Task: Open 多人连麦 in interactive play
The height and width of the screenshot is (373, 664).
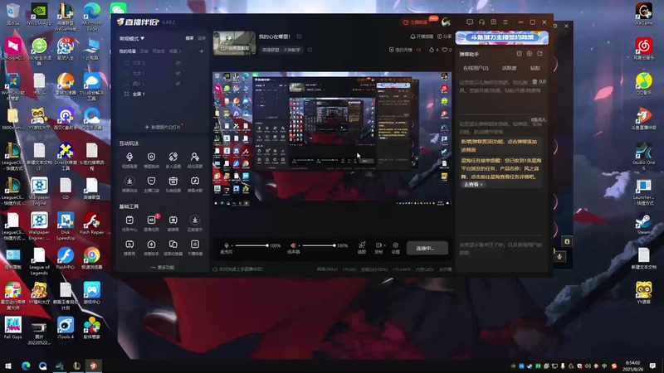Action: pyautogui.click(x=173, y=157)
